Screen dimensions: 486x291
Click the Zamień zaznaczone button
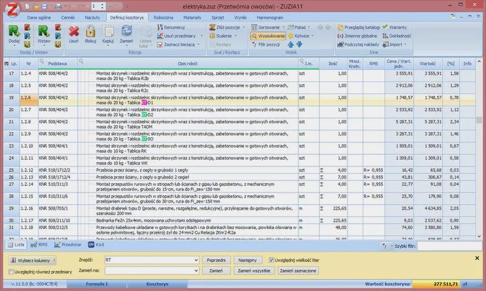click(x=298, y=270)
